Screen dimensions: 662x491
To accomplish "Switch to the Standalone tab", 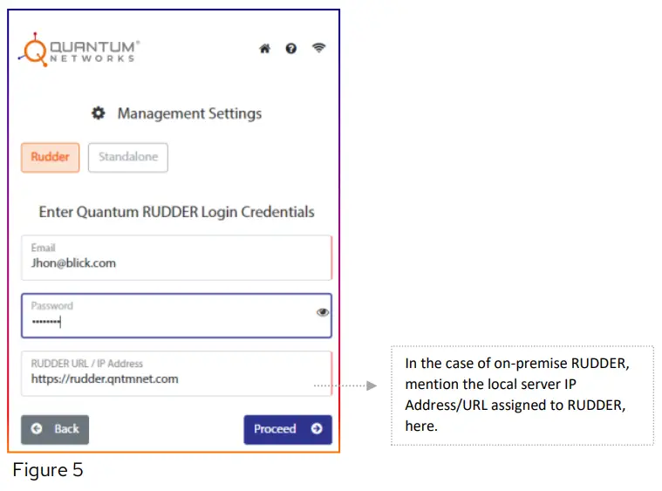I will tap(128, 158).
